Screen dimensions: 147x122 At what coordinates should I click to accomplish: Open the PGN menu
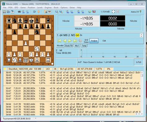tap(10, 7)
